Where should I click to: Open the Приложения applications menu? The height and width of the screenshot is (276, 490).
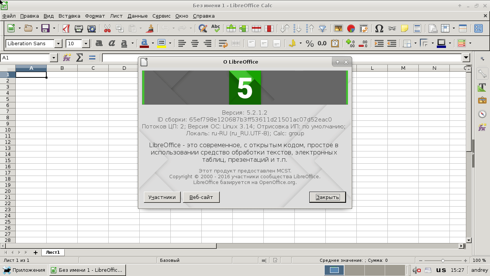point(25,270)
